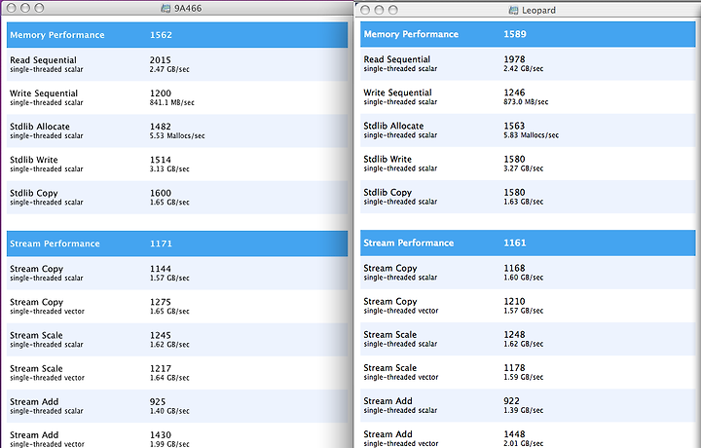Image resolution: width=701 pixels, height=448 pixels.
Task: Click the 925 Stream Add score
Action: 158,401
